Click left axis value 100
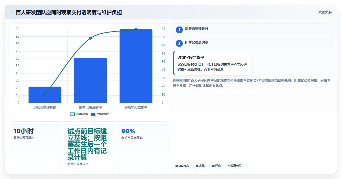Image resolution: width=342 pixels, height=179 pixels. click(17, 29)
